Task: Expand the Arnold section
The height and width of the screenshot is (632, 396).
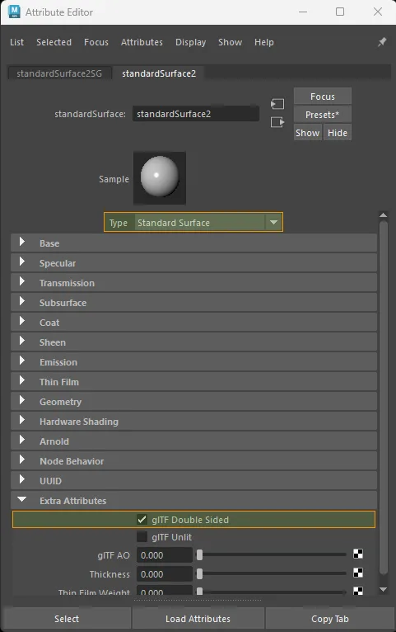Action: click(x=193, y=441)
